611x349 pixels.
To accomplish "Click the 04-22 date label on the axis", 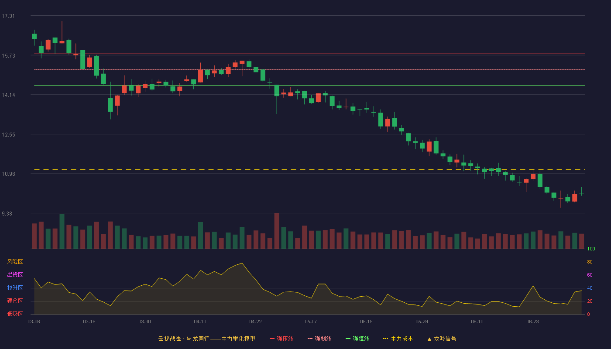I will 255,322.
